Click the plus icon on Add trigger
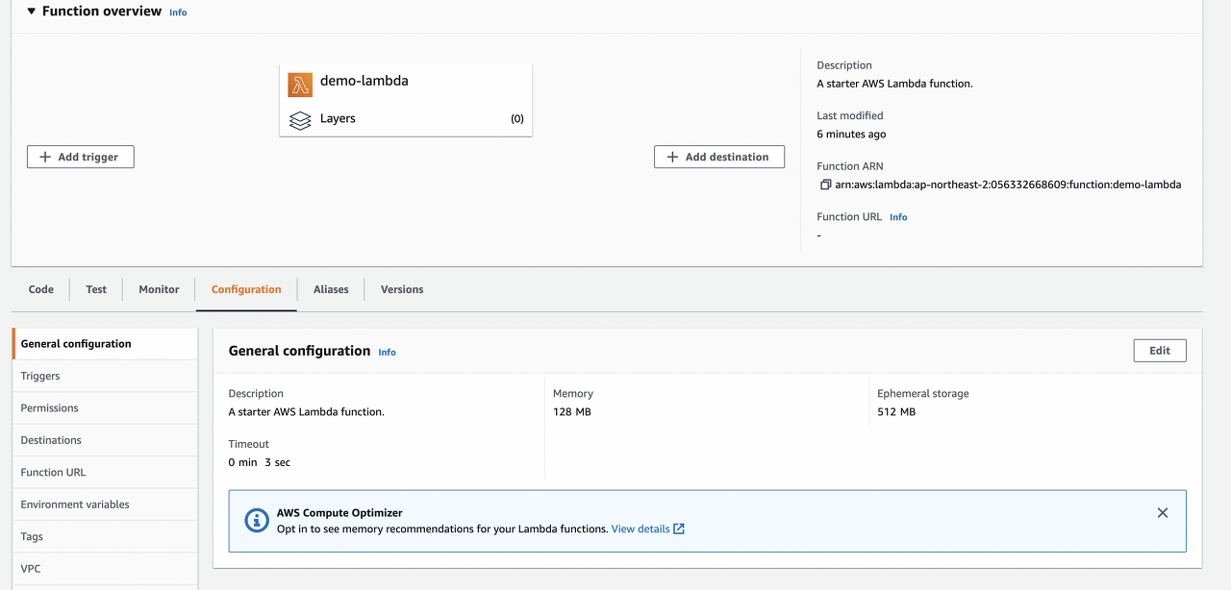This screenshot has width=1231, height=590. [45, 157]
